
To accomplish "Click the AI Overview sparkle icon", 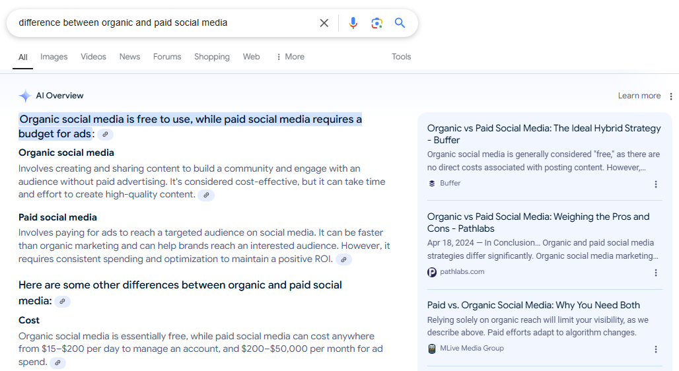I will coord(25,96).
